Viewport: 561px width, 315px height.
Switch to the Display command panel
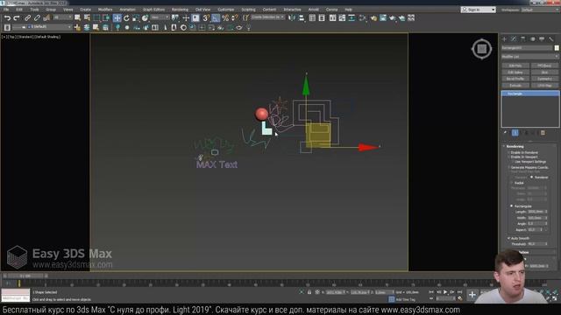[542, 38]
